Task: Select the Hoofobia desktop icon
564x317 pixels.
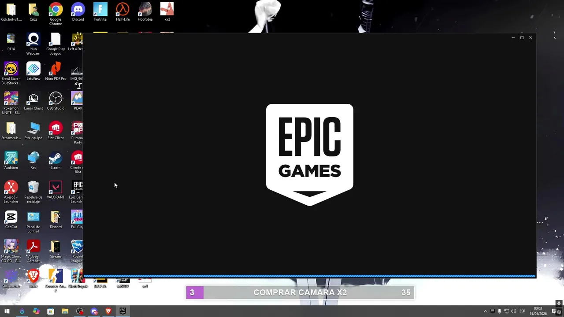Action: coord(145,12)
